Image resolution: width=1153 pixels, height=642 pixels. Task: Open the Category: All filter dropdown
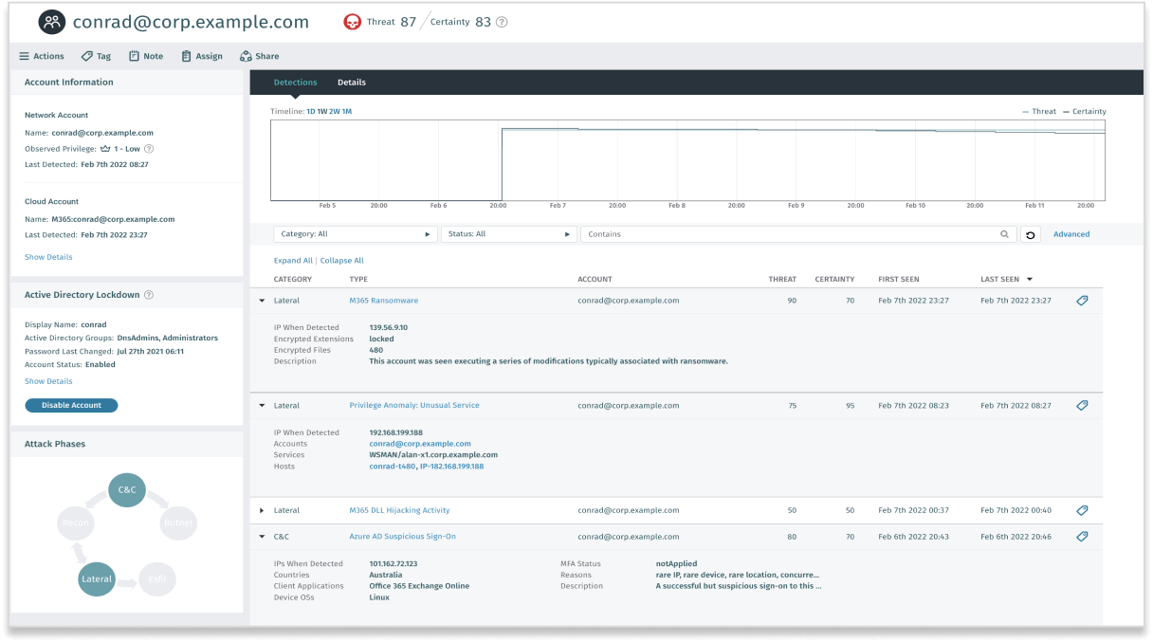(x=356, y=233)
